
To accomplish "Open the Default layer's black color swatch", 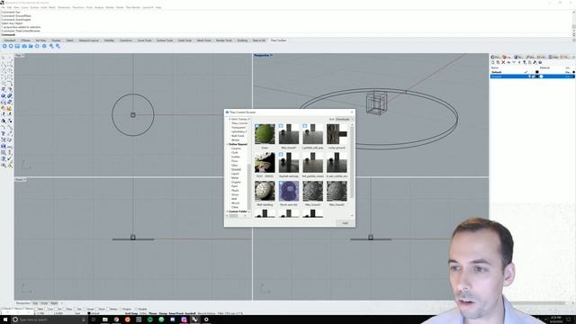I will coord(537,72).
